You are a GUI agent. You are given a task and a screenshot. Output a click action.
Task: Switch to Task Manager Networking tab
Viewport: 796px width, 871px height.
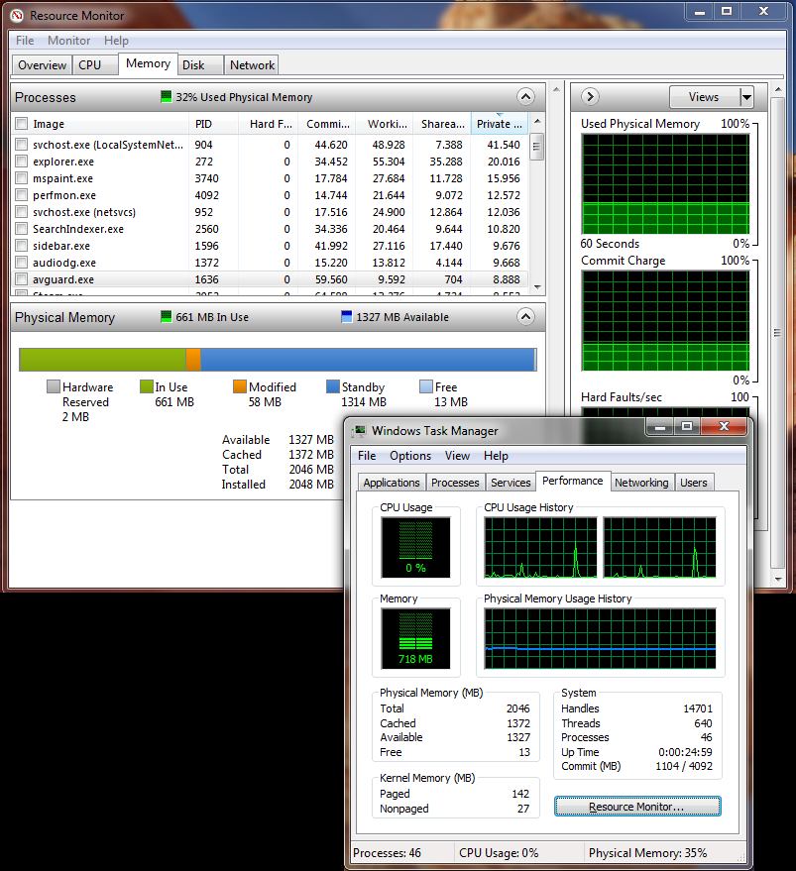click(641, 483)
